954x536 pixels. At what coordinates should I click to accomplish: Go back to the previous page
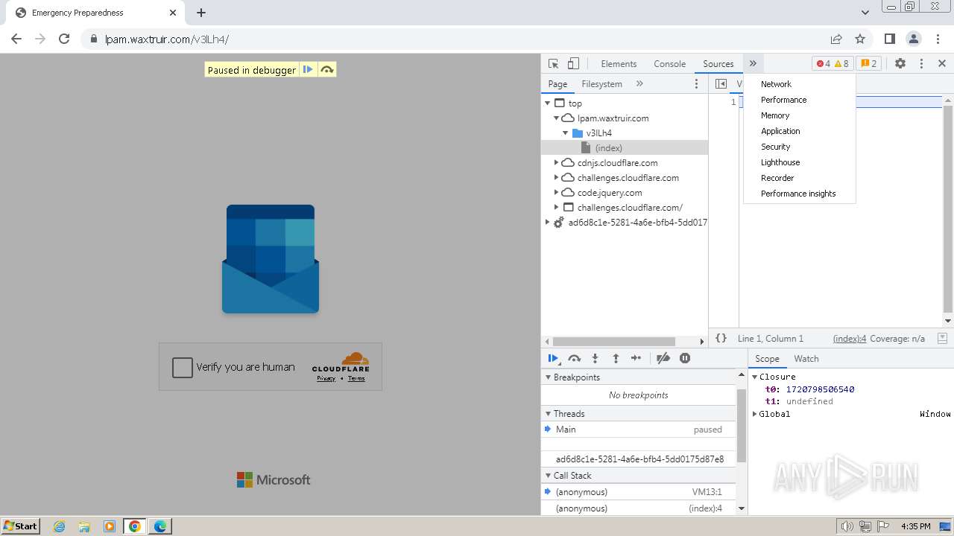(16, 39)
